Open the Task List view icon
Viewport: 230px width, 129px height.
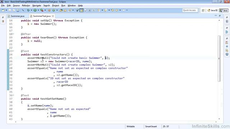click(227, 21)
